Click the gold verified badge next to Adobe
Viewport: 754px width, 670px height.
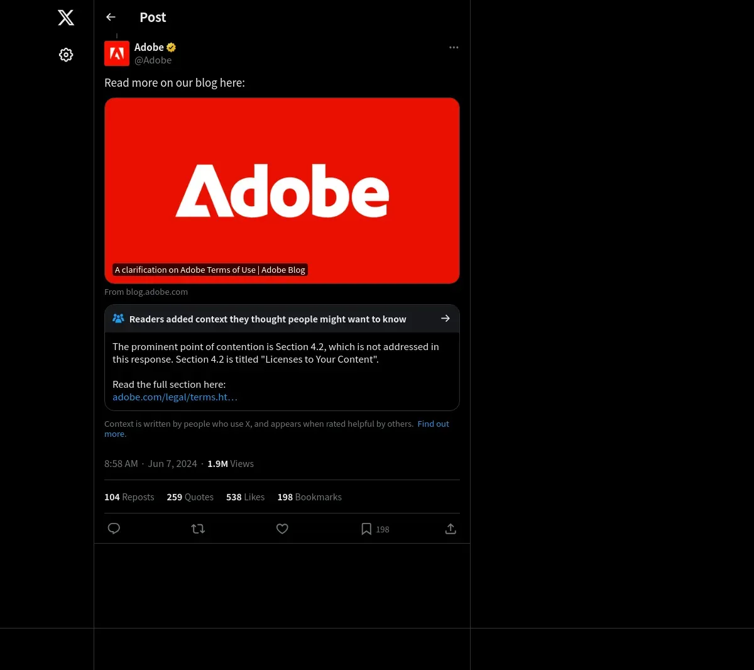point(171,47)
